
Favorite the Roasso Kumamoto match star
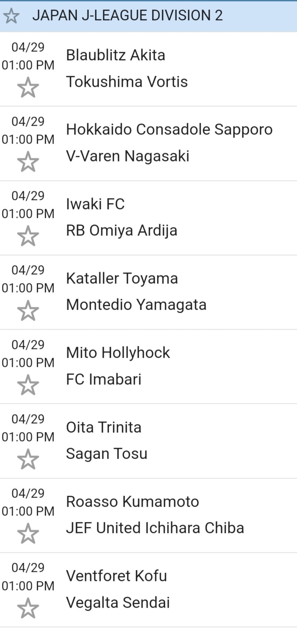click(x=28, y=533)
